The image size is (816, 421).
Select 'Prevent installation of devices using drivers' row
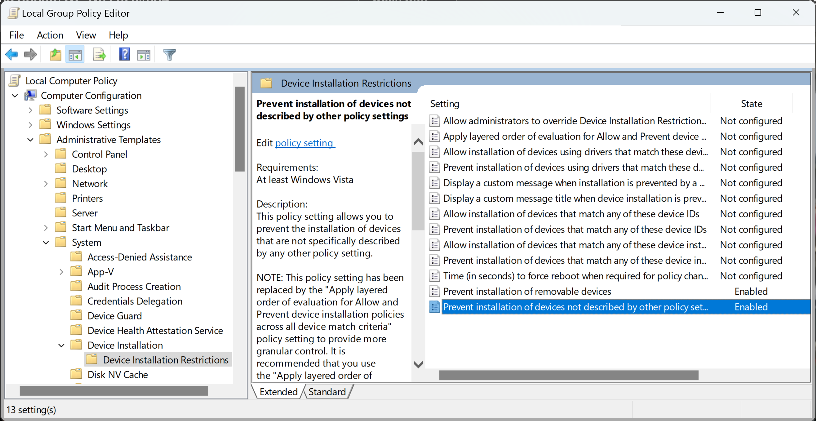point(573,167)
